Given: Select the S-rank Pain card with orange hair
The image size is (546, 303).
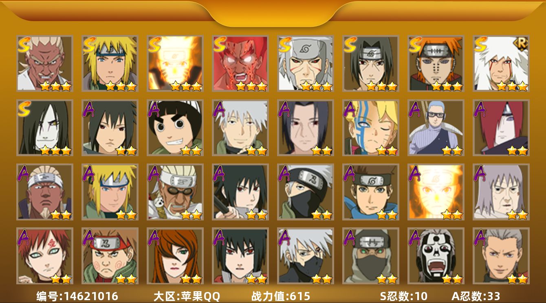Looking at the screenshot, I should (x=436, y=63).
